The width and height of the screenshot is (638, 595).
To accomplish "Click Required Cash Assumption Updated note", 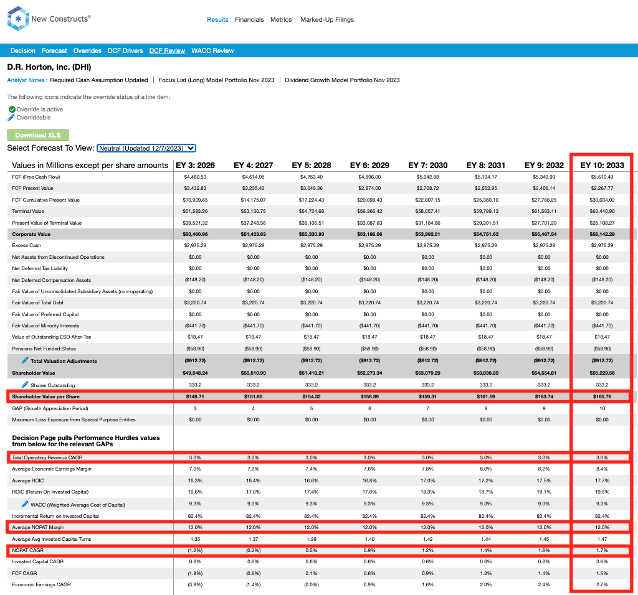I will click(x=99, y=80).
